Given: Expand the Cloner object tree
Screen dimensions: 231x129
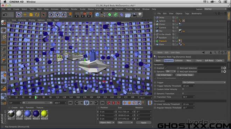Looking at the screenshot, I should (x=155, y=24).
